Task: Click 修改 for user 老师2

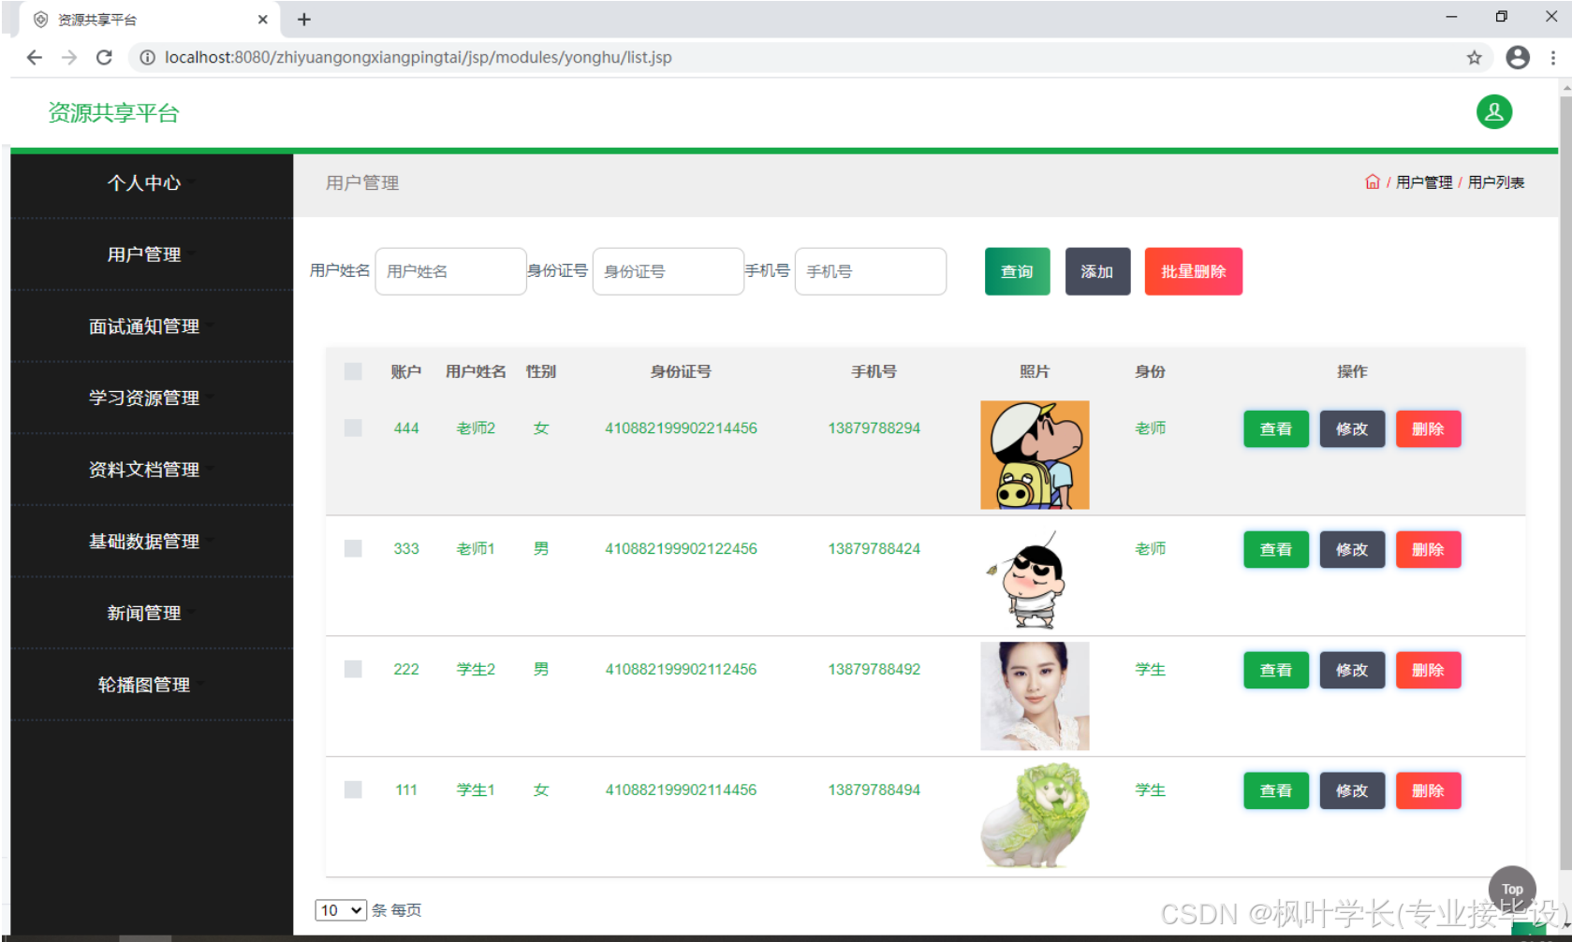Action: [x=1352, y=429]
